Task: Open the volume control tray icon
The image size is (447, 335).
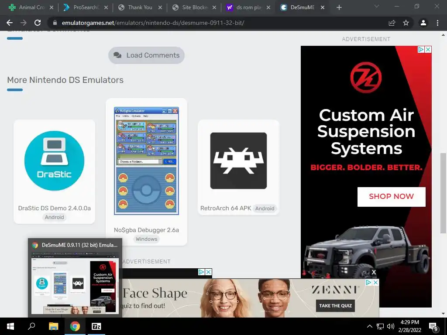Action: 391,326
